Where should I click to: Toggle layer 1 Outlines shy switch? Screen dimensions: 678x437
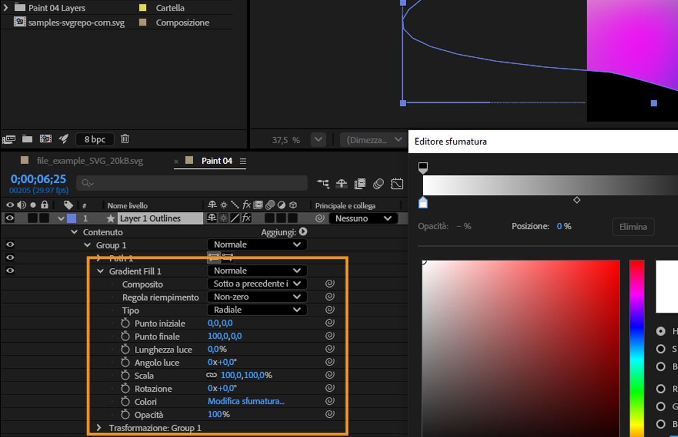tap(212, 218)
